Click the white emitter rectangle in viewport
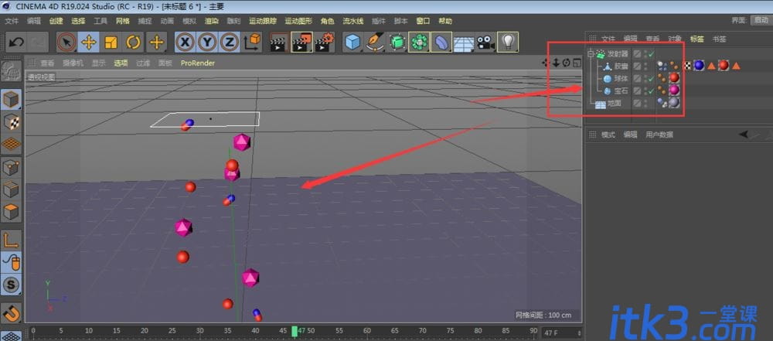The width and height of the screenshot is (773, 341). 205,119
